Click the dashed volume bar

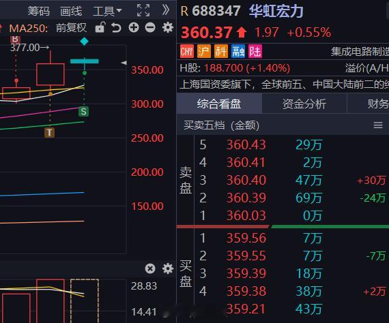(85, 301)
